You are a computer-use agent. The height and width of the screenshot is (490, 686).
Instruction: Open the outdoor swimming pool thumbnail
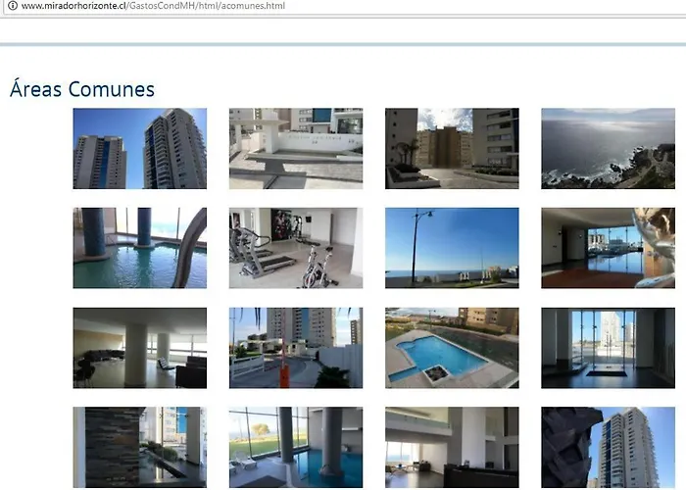pyautogui.click(x=452, y=348)
